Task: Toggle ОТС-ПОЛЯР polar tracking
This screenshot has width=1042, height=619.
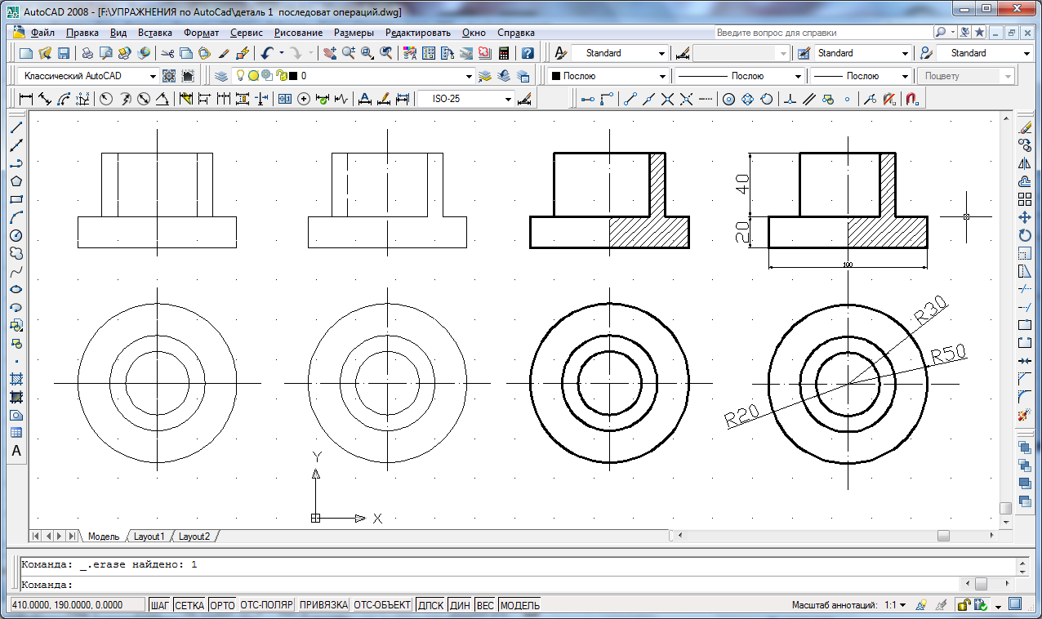Action: [x=266, y=605]
